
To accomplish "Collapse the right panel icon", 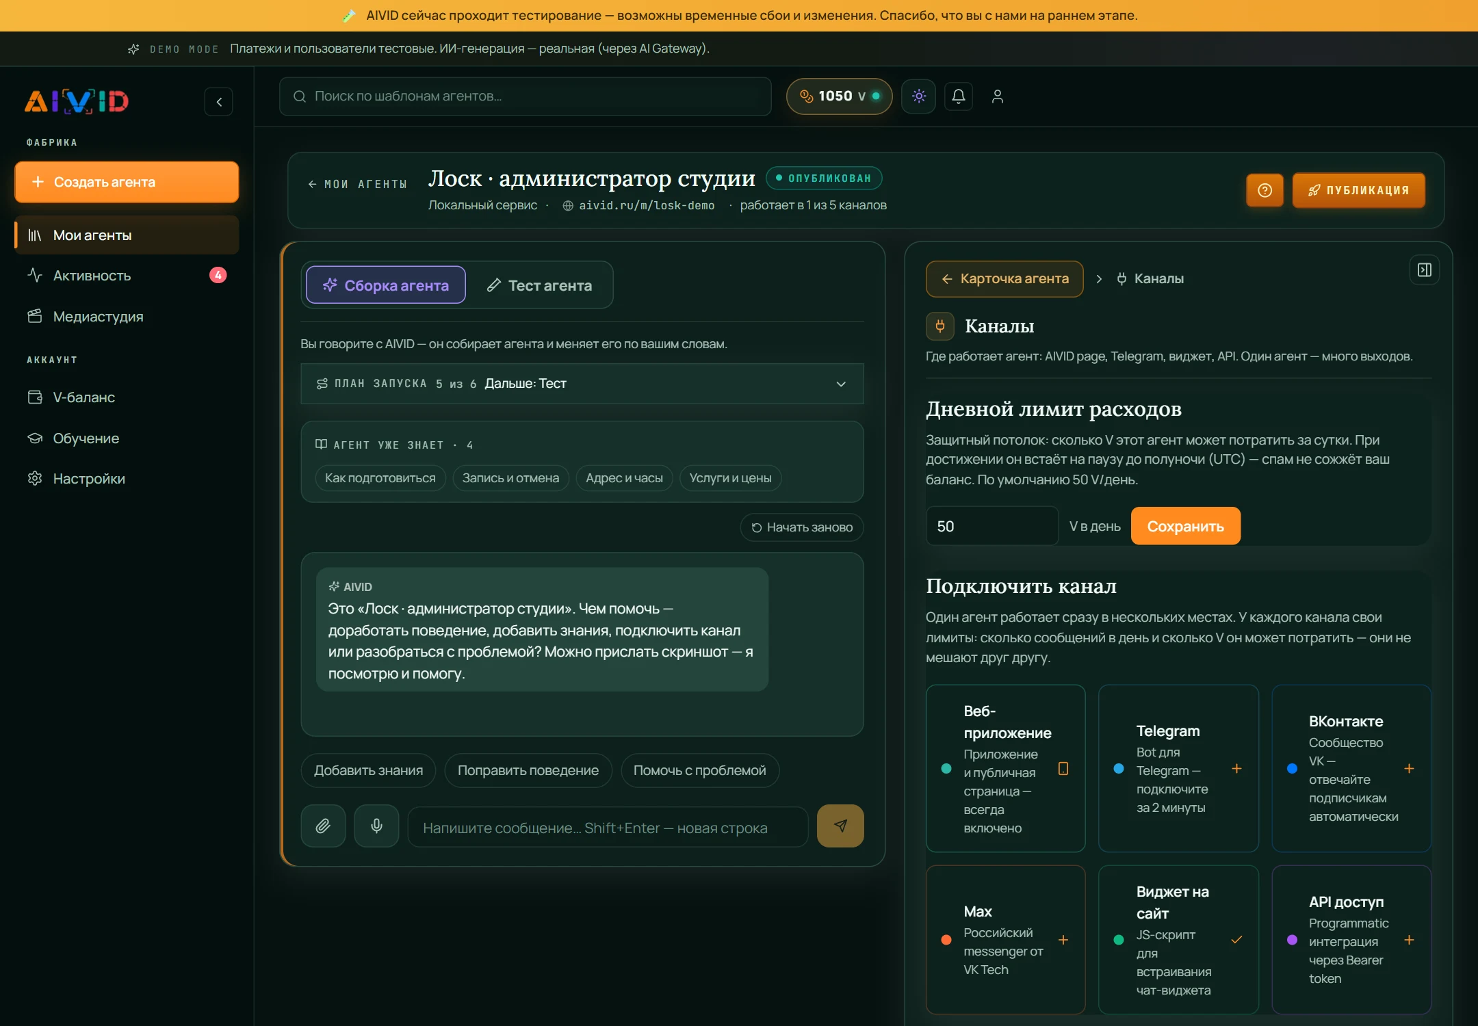I will tap(1425, 270).
